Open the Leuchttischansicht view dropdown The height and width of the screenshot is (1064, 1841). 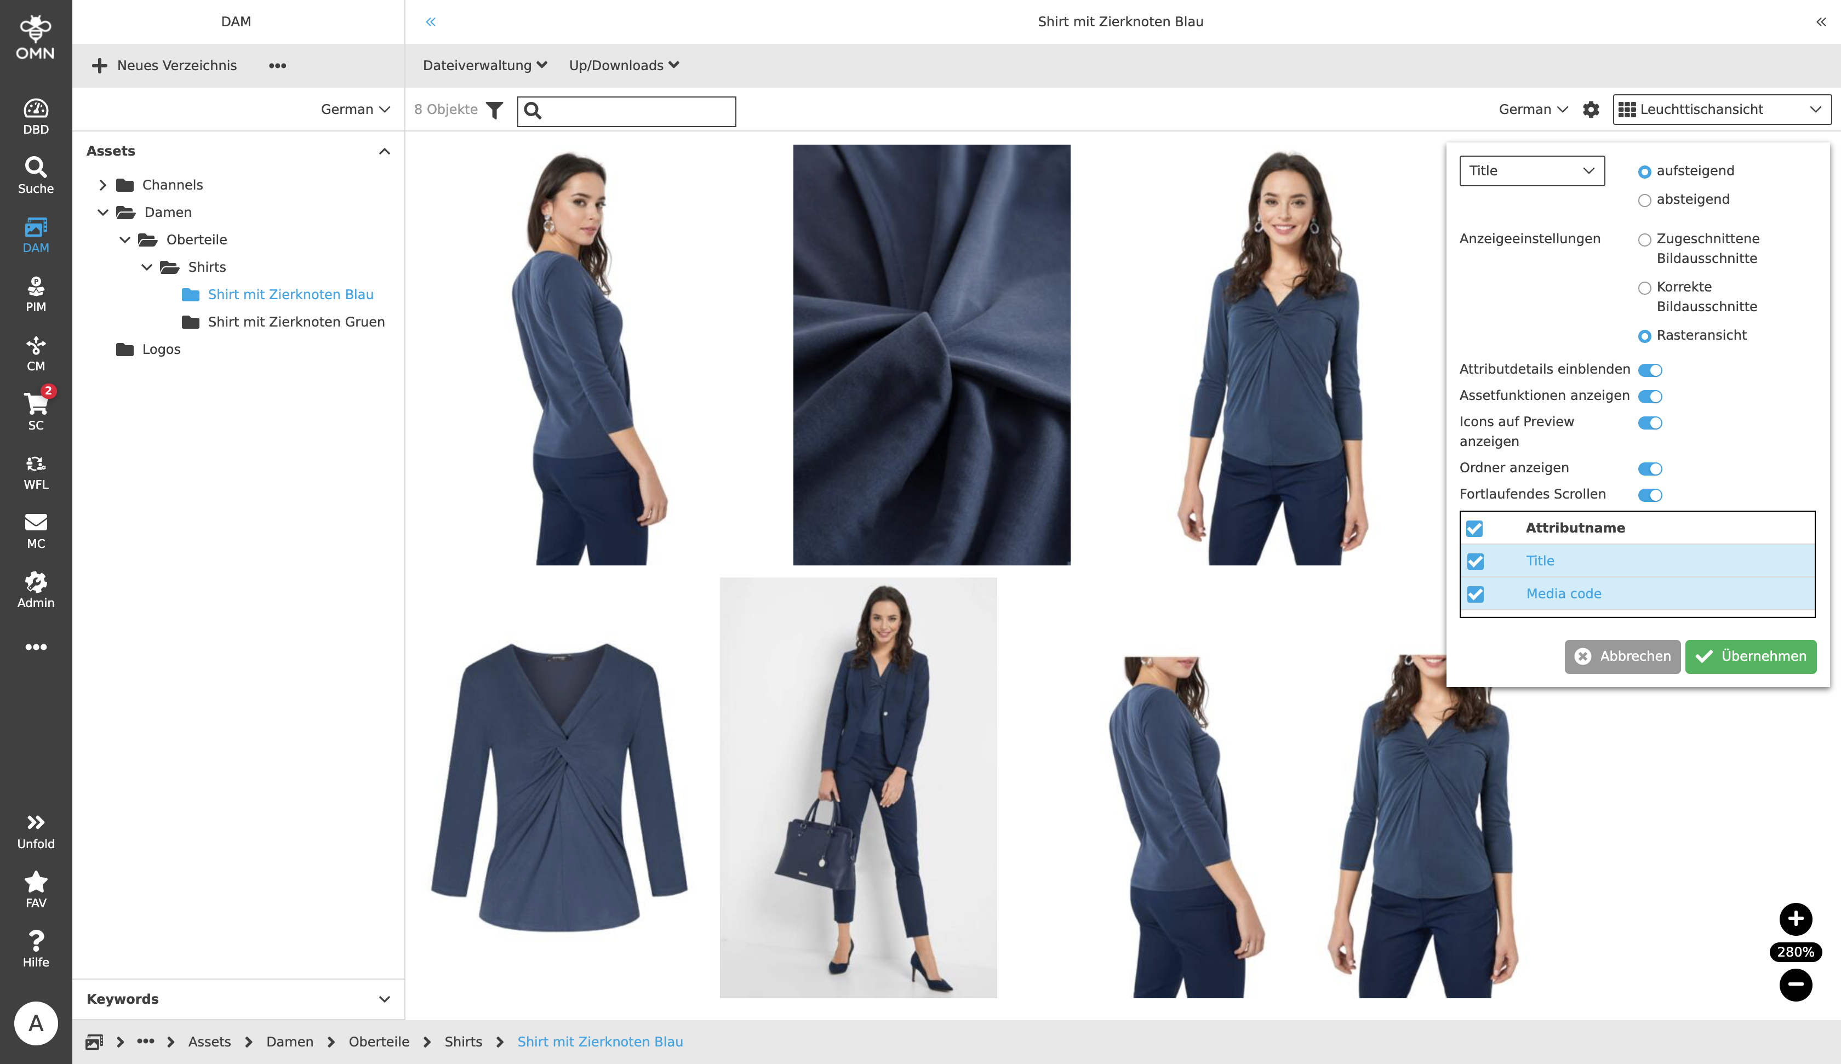click(x=1720, y=110)
